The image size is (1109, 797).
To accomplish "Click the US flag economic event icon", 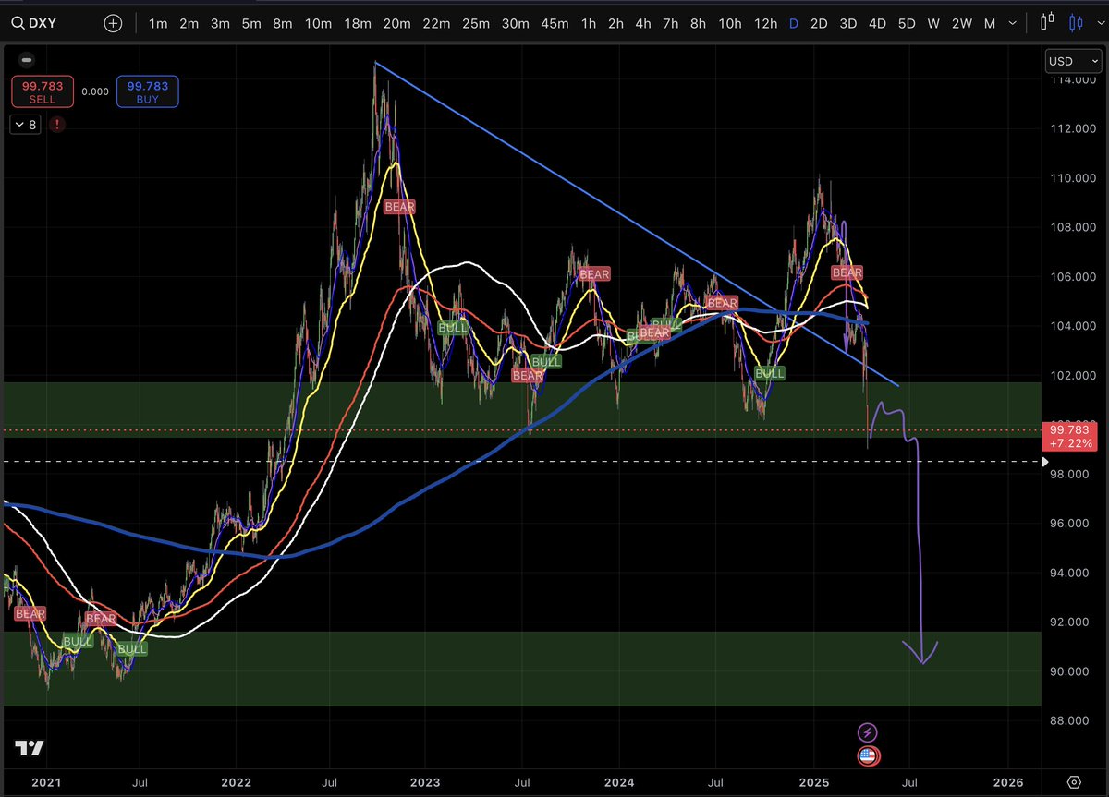I will (x=868, y=755).
